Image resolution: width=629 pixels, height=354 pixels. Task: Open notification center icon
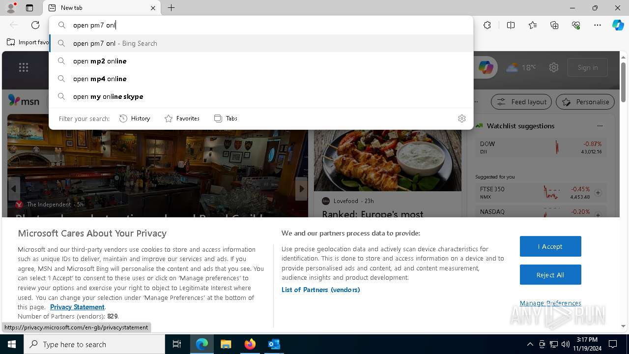coord(613,344)
